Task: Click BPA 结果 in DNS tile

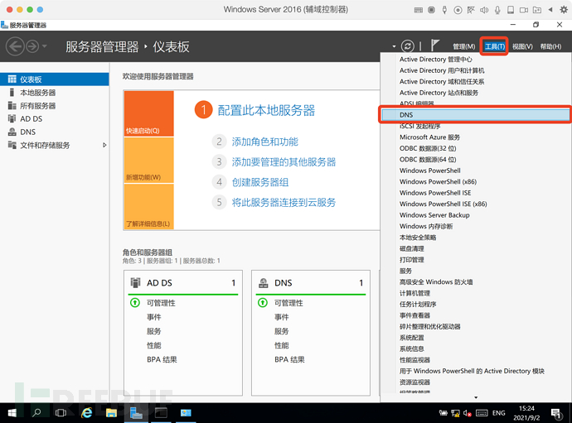Action: tap(289, 359)
